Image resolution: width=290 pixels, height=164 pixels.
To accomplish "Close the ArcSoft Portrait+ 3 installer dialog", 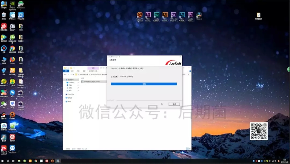I will (x=180, y=57).
